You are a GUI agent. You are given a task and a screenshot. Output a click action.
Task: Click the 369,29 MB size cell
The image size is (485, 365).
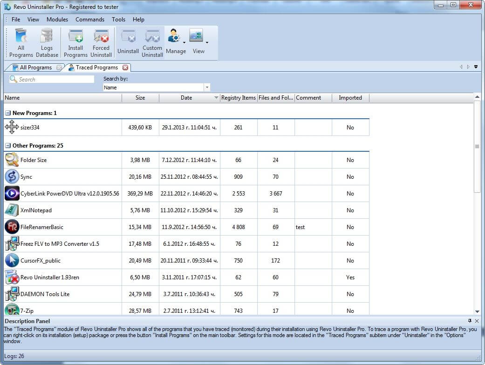(x=140, y=194)
